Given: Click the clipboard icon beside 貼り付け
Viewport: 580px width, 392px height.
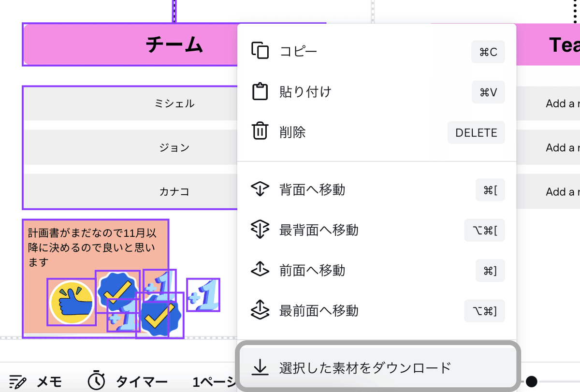Looking at the screenshot, I should pyautogui.click(x=261, y=92).
